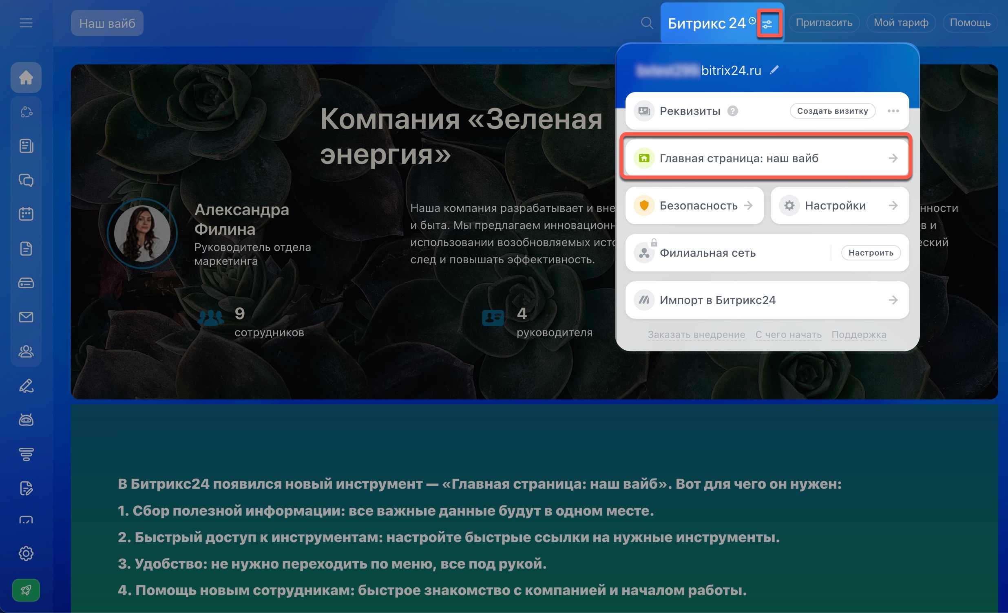The height and width of the screenshot is (613, 1008).
Task: Open the Помощь button
Action: click(x=970, y=23)
